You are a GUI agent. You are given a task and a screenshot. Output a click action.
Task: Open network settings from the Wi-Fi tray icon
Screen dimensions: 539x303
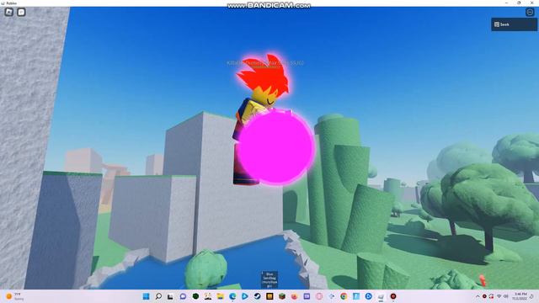499,296
